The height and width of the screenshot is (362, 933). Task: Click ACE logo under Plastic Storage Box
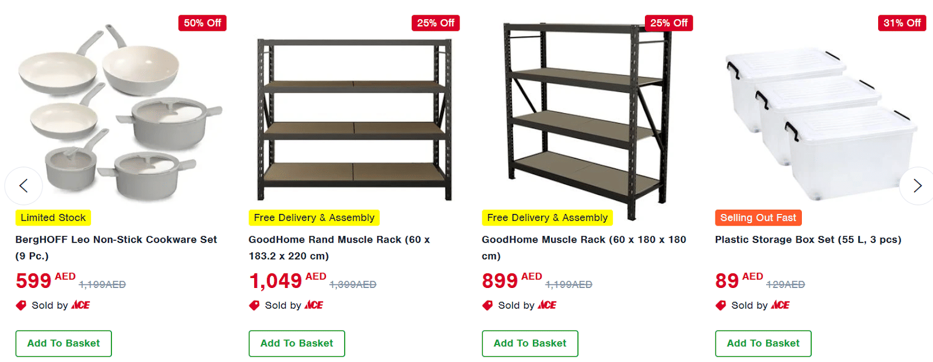[x=780, y=305]
